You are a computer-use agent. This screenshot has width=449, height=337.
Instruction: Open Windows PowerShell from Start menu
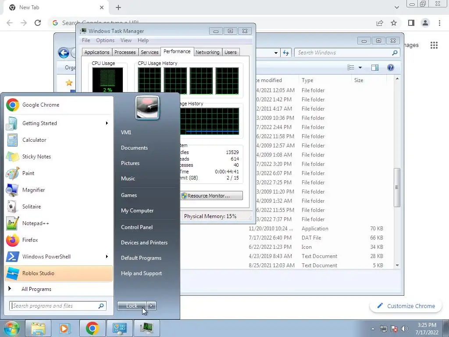59,256
